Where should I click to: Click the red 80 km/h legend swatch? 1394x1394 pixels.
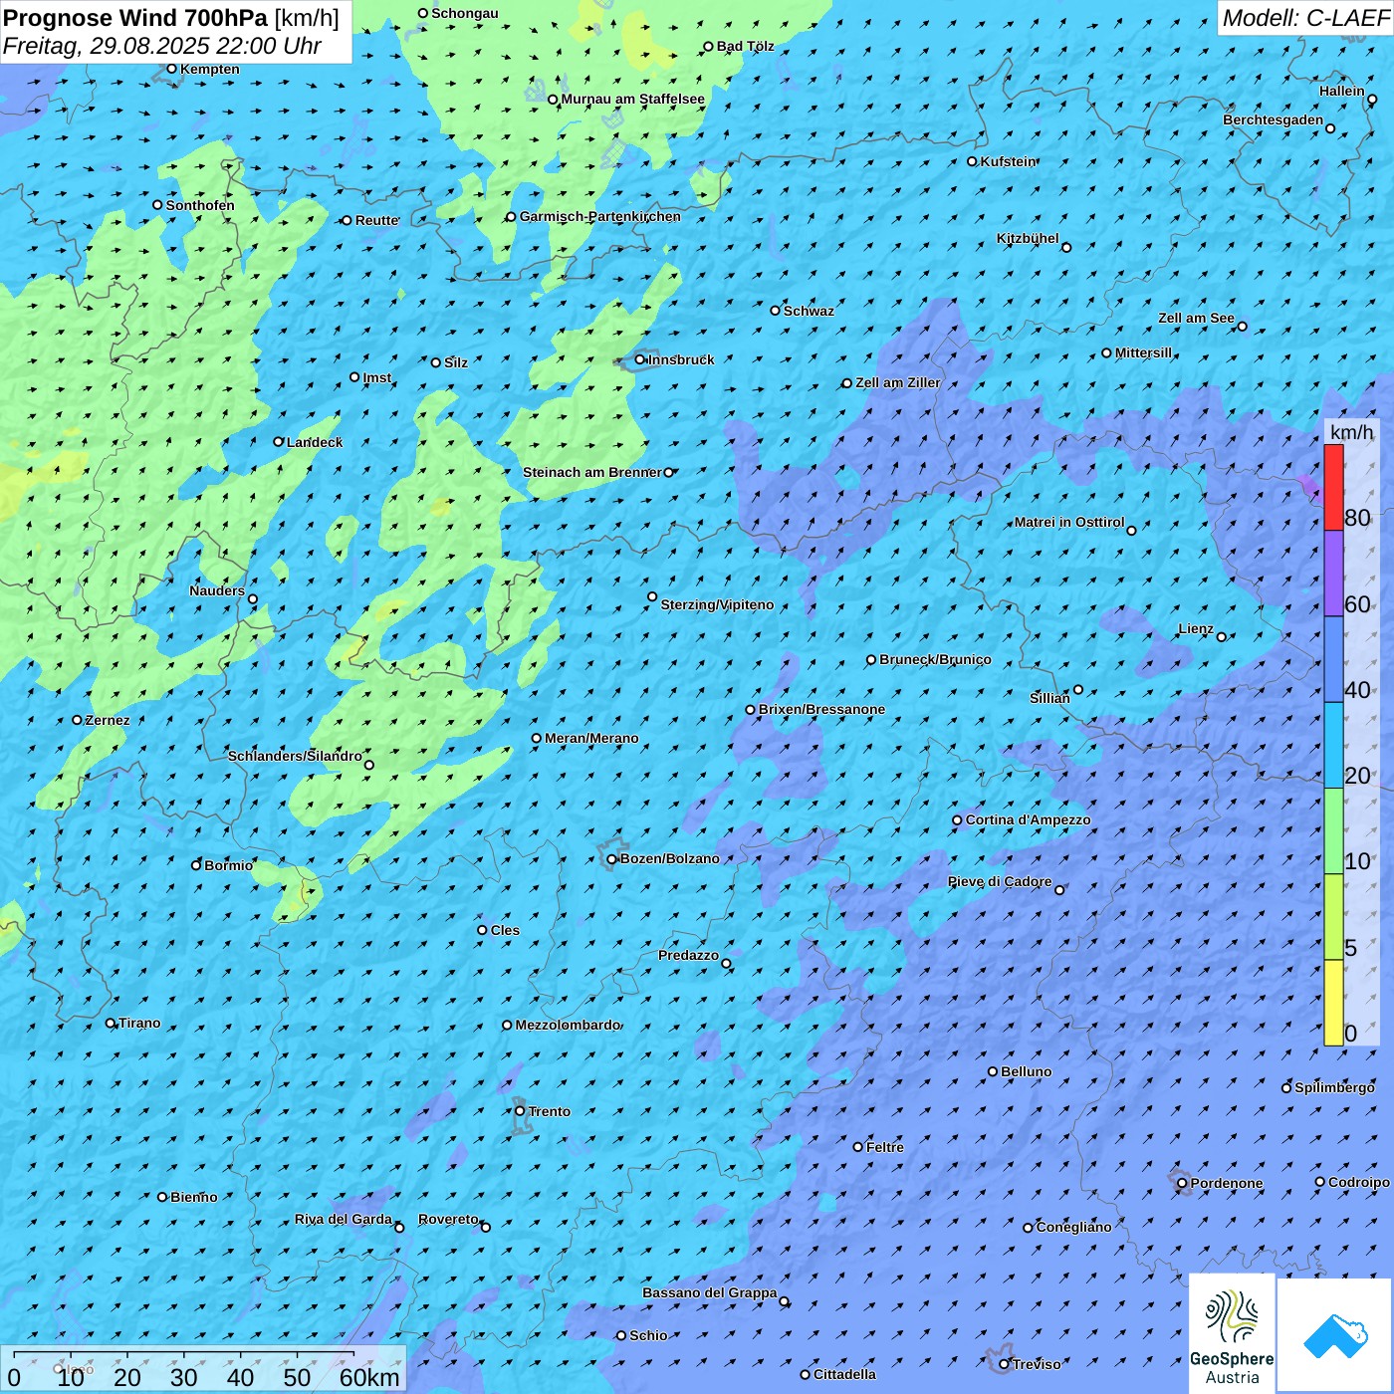point(1333,487)
